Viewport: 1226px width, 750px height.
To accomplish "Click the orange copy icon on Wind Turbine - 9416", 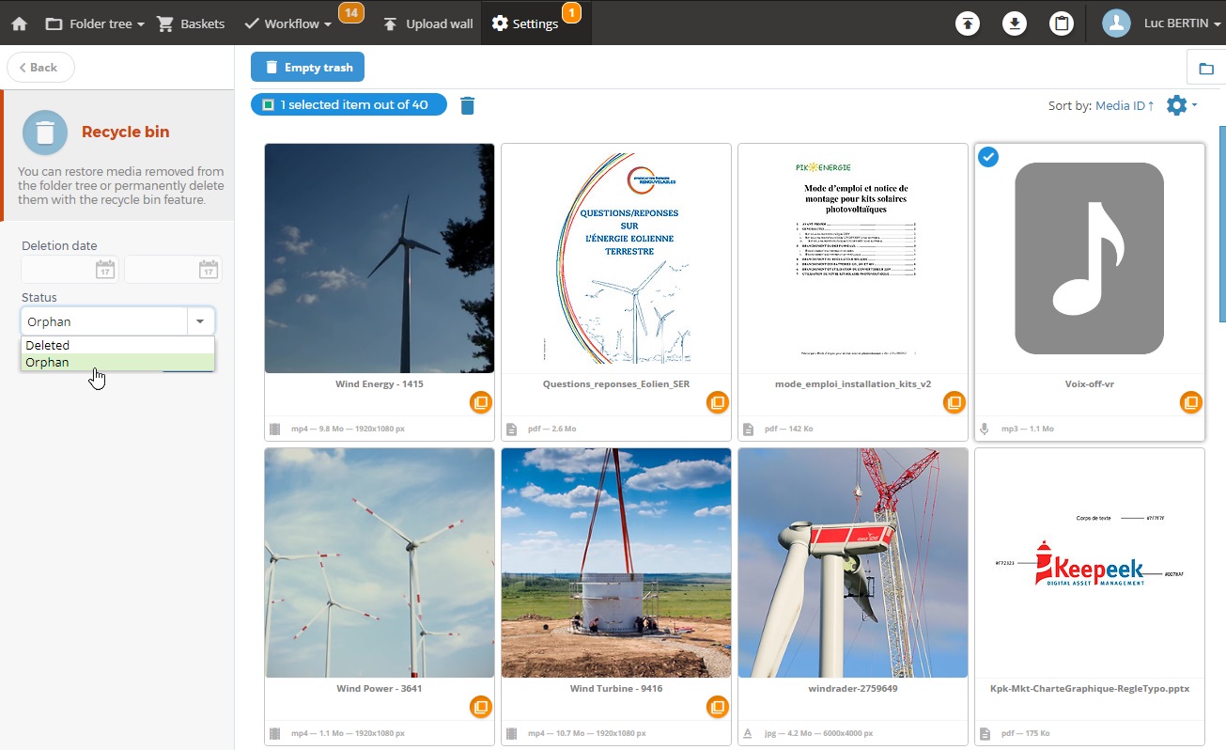I will point(718,707).
